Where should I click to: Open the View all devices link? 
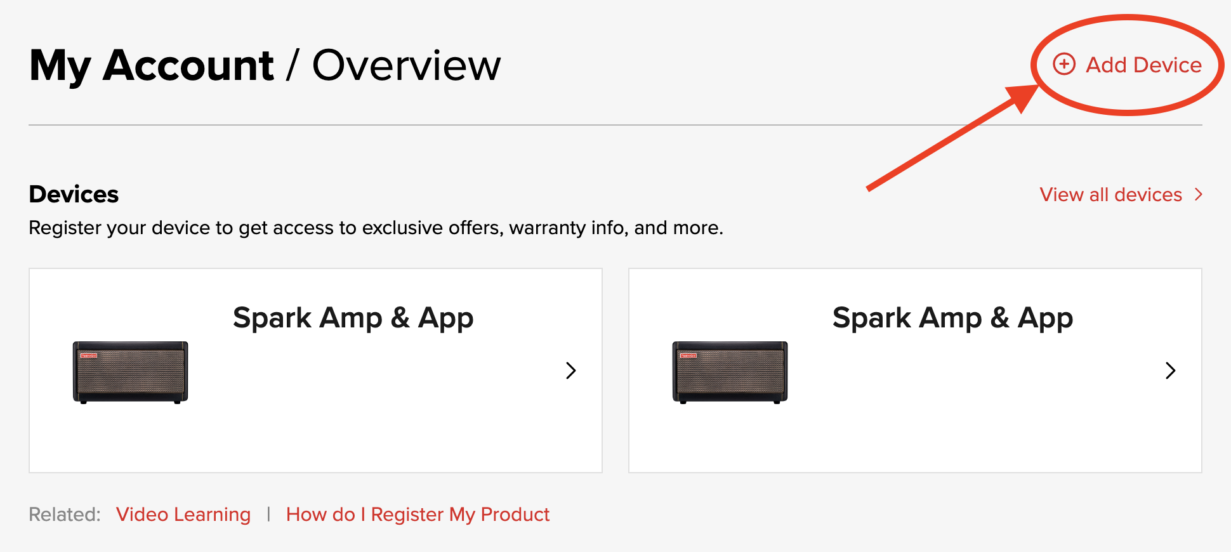click(1110, 195)
